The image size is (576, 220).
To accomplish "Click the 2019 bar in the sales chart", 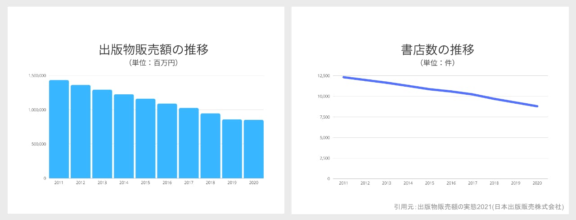I will [232, 149].
